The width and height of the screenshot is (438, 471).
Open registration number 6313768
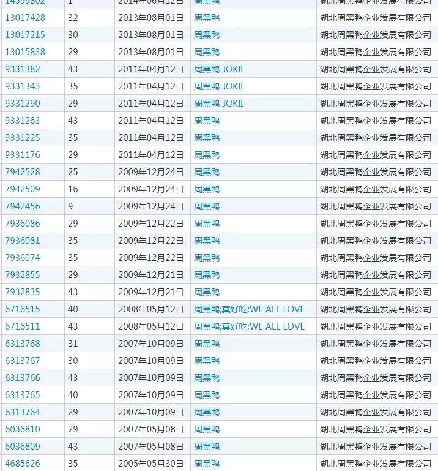coord(23,344)
